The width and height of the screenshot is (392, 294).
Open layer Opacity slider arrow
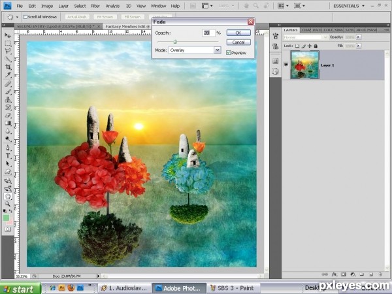click(359, 37)
